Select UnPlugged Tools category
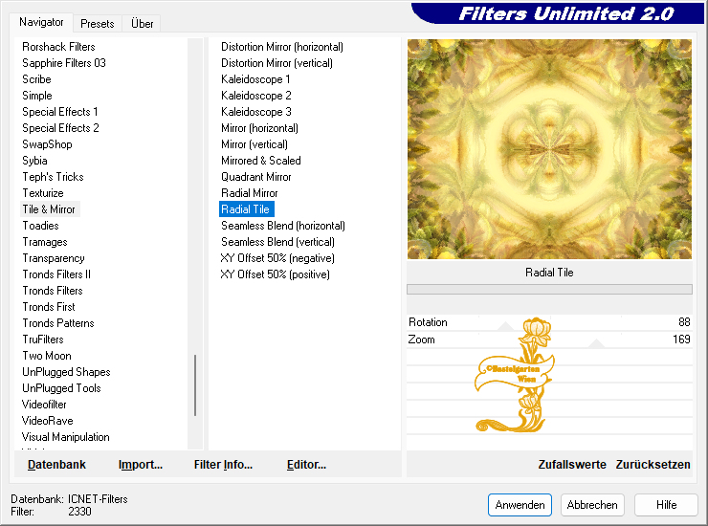 point(61,388)
